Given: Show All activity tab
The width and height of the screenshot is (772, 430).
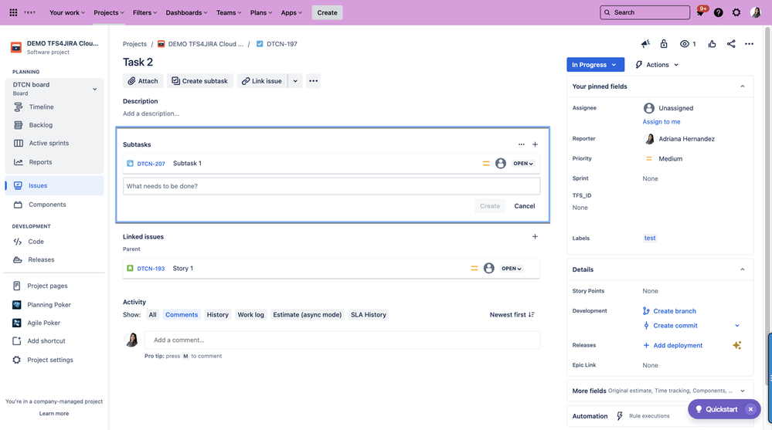Looking at the screenshot, I should coord(153,315).
